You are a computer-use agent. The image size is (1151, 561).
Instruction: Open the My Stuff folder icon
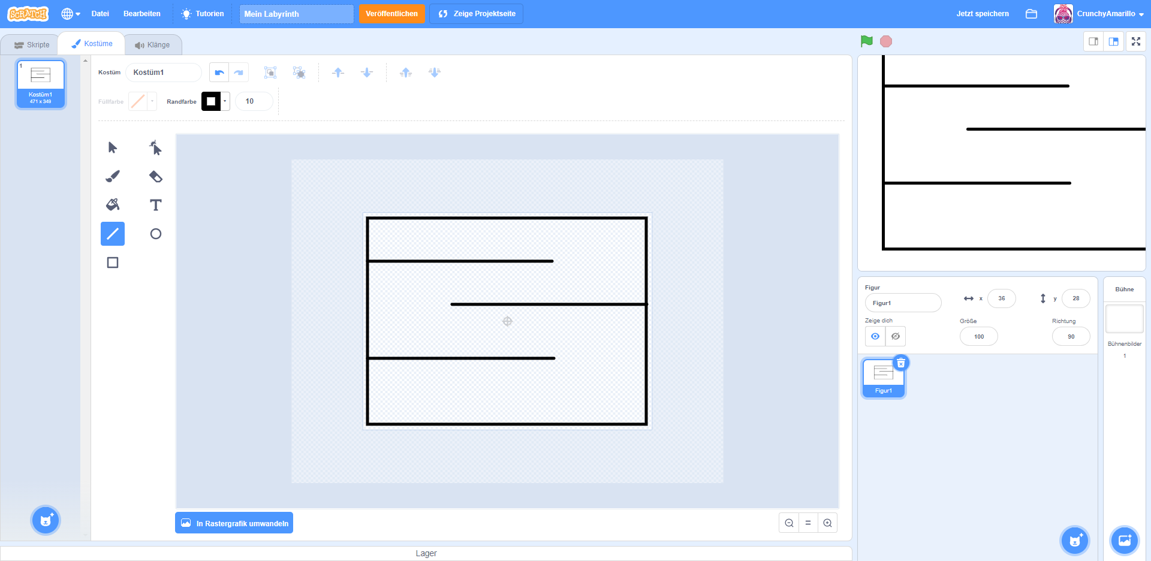point(1031,14)
